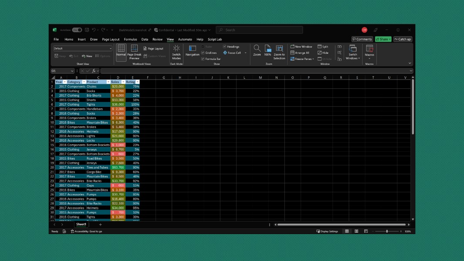Click the Share button
464x261 pixels.
pyautogui.click(x=382, y=39)
